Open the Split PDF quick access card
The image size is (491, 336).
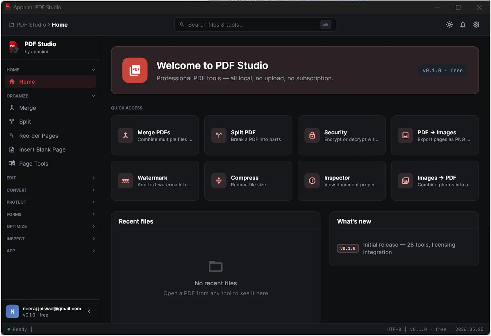click(248, 135)
